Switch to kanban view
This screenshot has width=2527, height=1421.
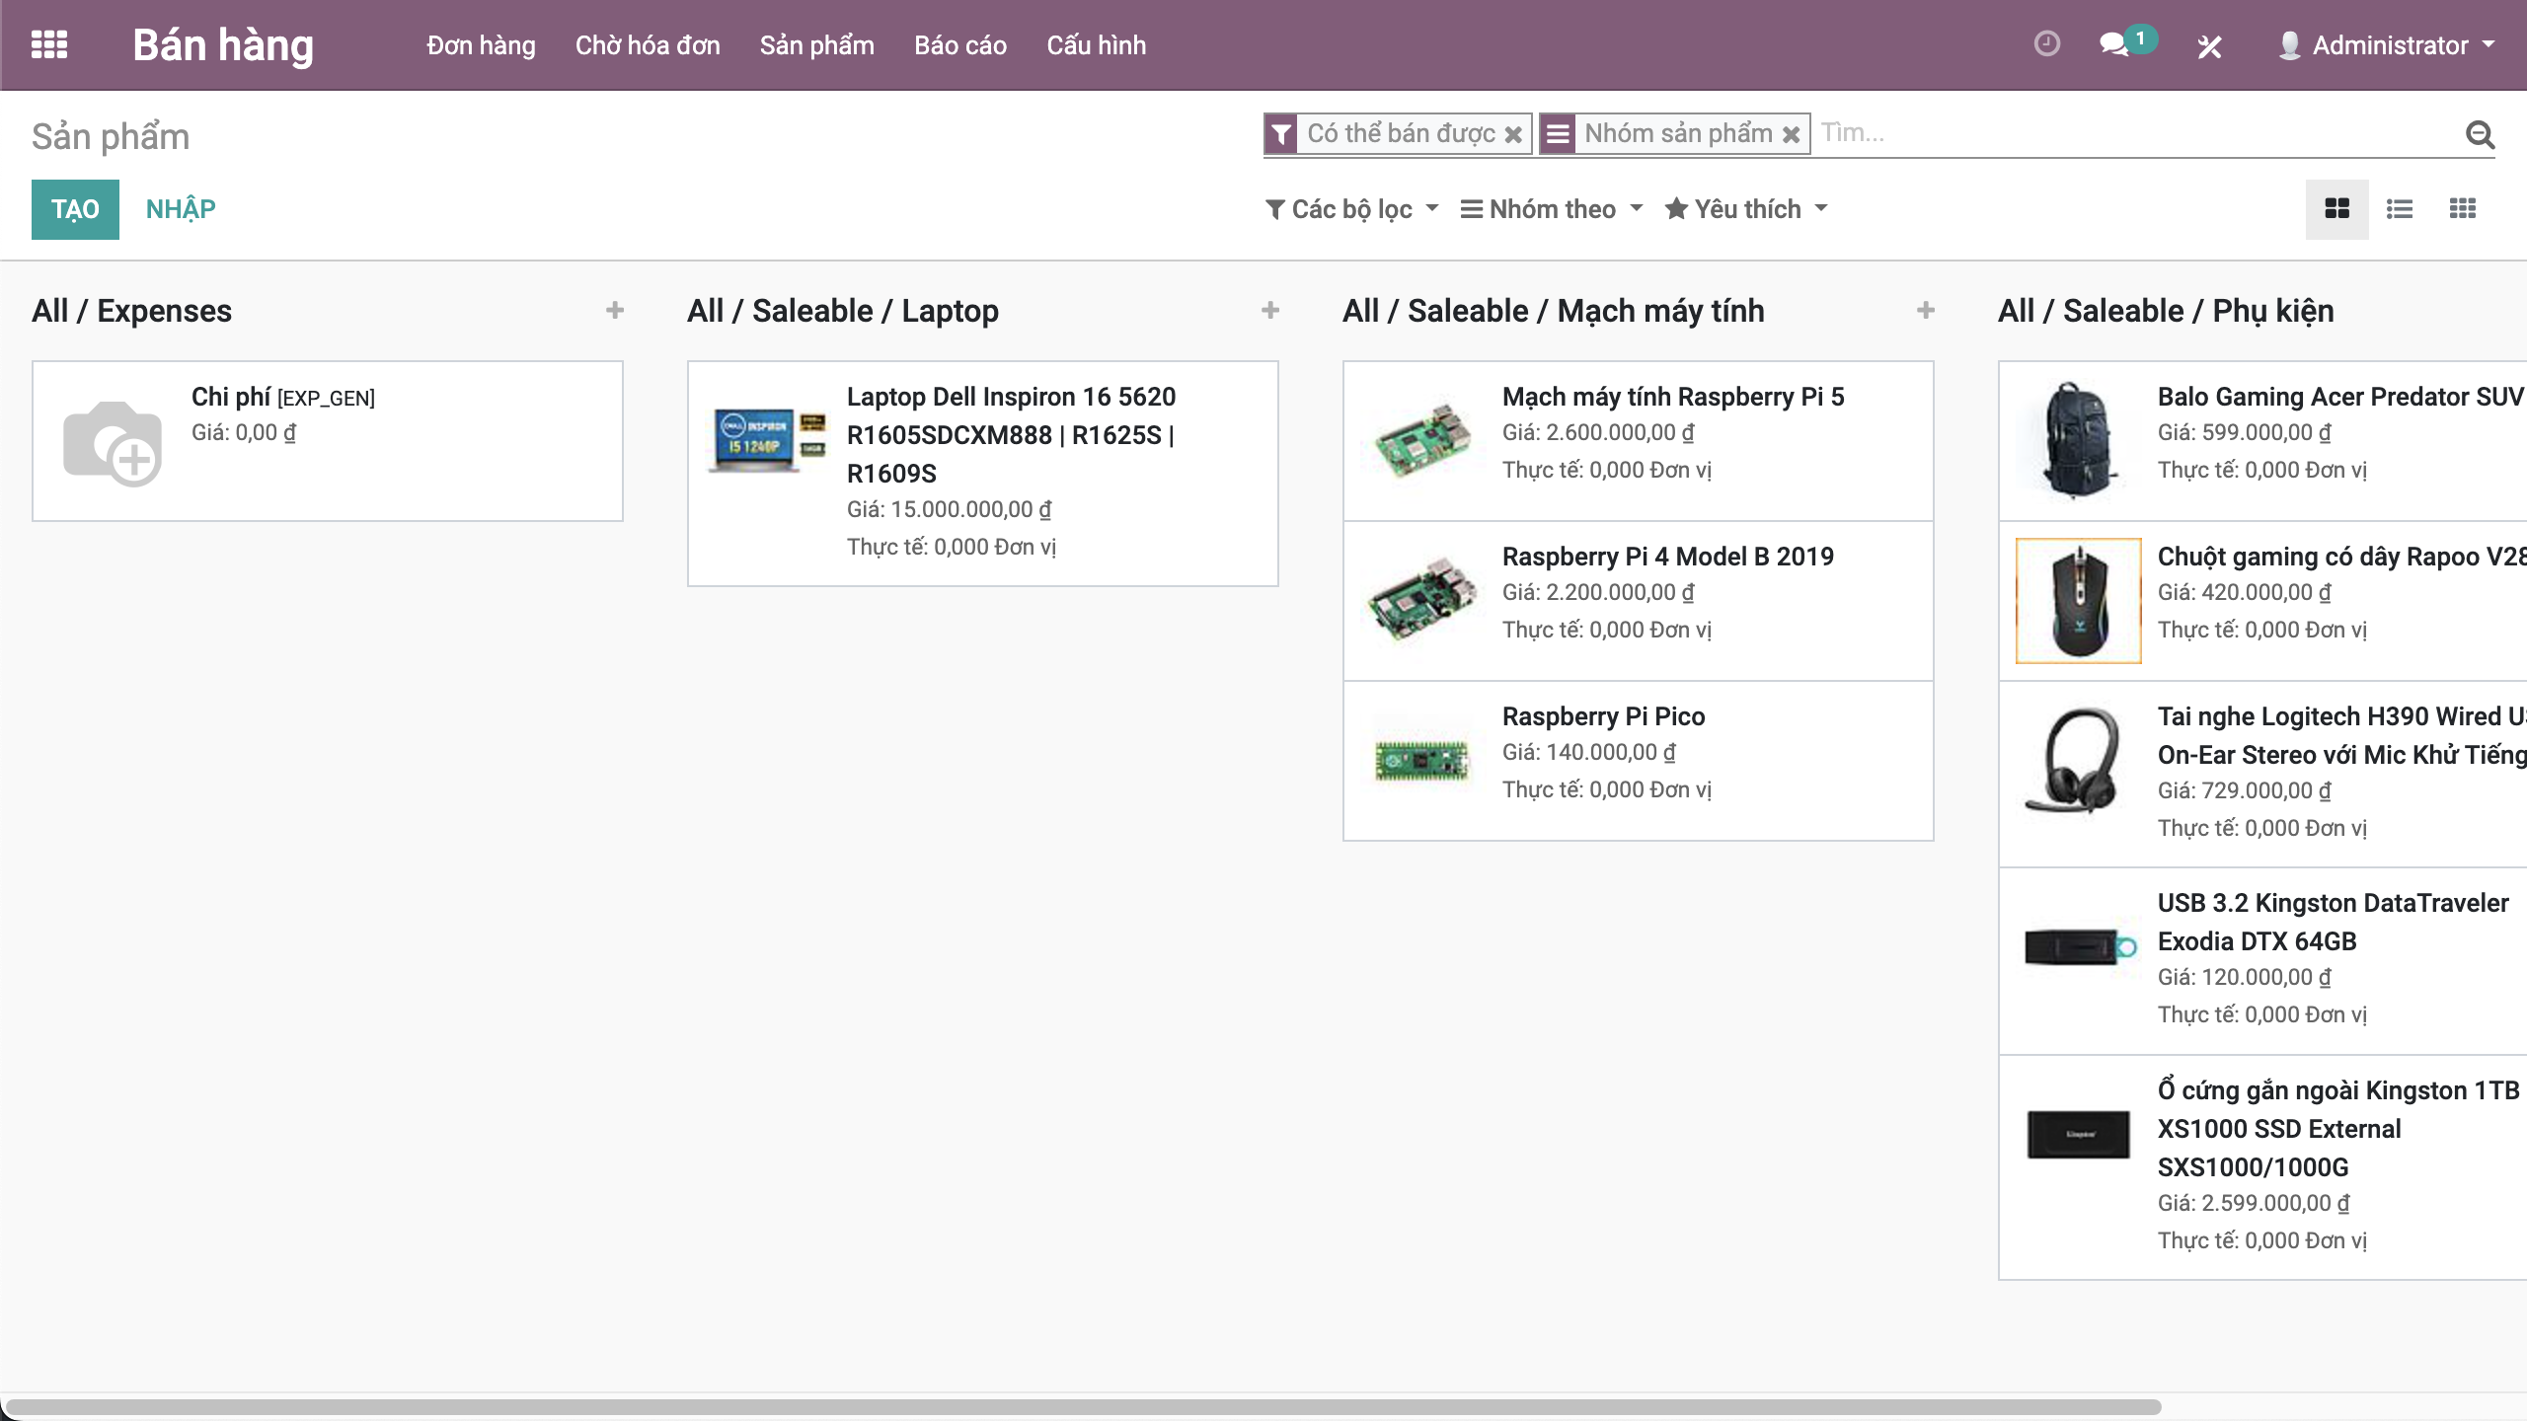(x=2336, y=209)
